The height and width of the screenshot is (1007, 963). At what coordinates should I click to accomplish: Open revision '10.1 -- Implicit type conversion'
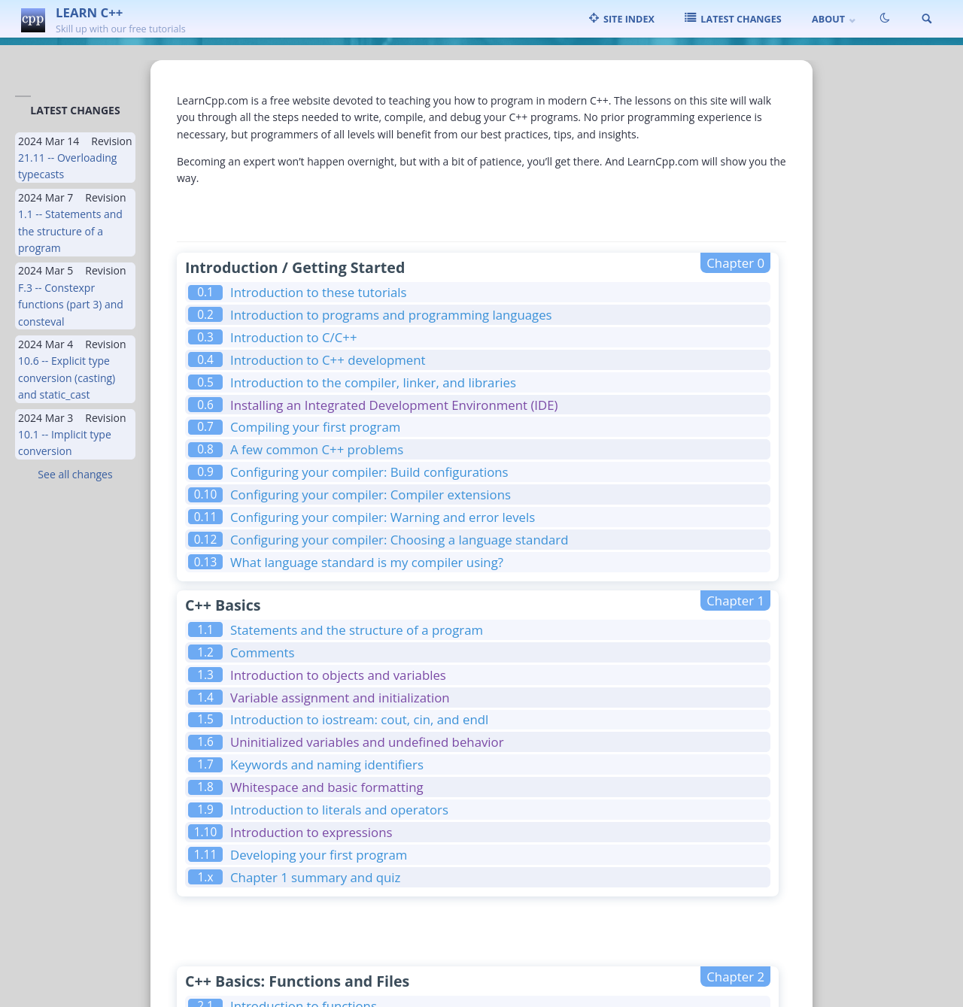point(64,442)
